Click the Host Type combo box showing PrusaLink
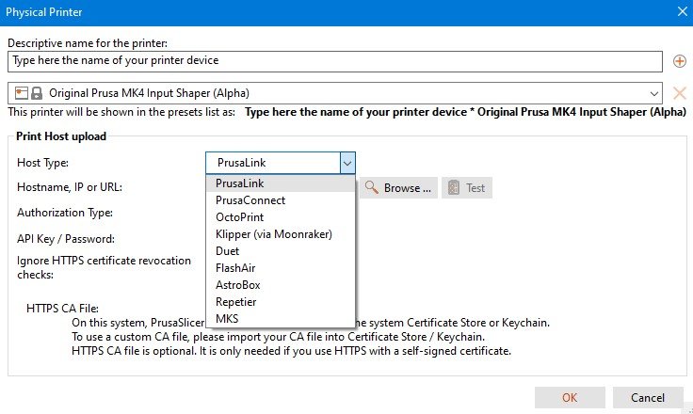The height and width of the screenshot is (414, 693). point(281,163)
